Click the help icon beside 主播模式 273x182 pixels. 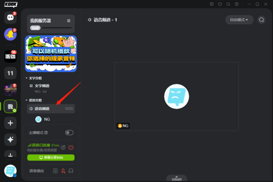(x=46, y=133)
